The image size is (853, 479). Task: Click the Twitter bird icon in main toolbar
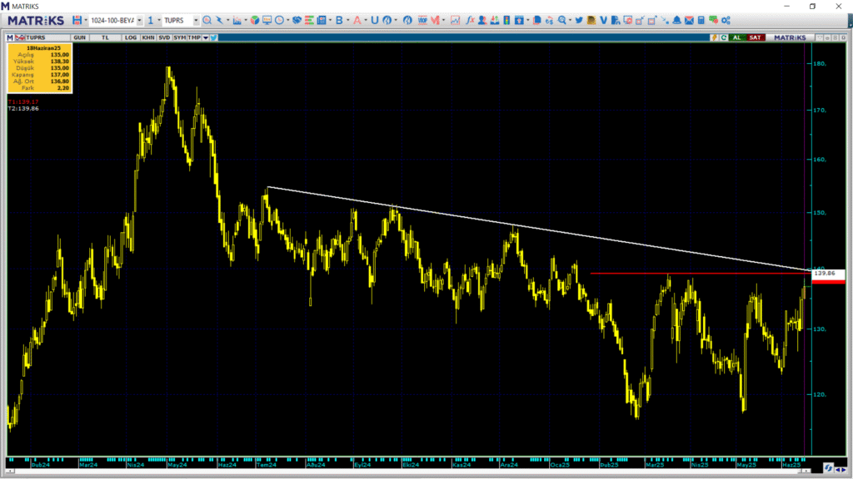tap(579, 19)
